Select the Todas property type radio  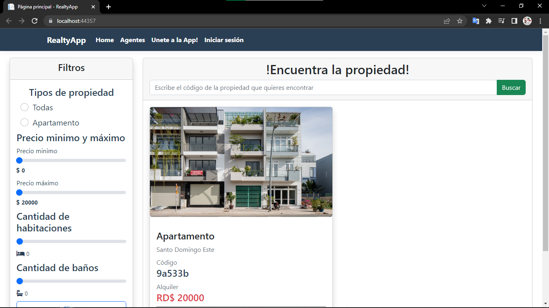(x=25, y=107)
